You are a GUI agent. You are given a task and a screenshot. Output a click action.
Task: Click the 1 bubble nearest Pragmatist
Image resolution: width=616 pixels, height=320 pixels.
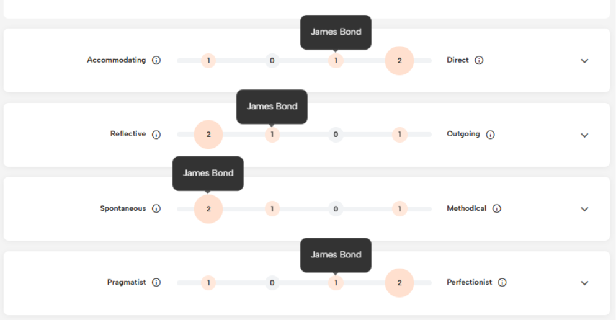[208, 283]
